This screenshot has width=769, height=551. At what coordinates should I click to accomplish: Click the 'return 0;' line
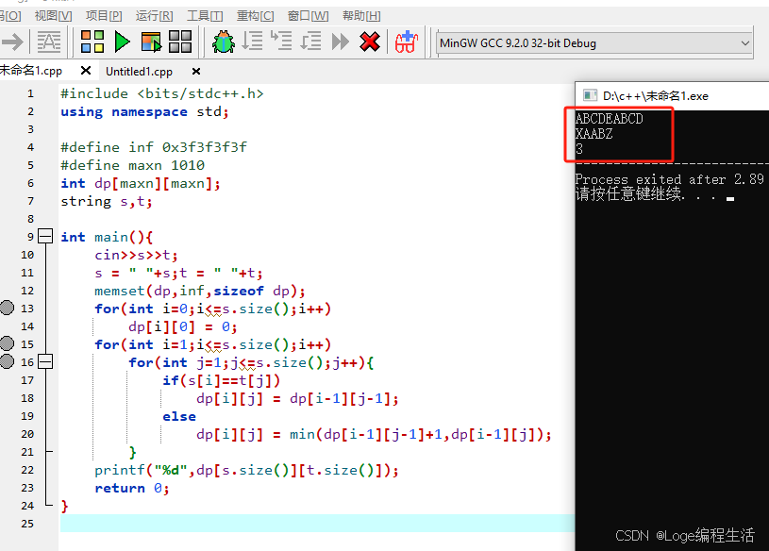132,488
